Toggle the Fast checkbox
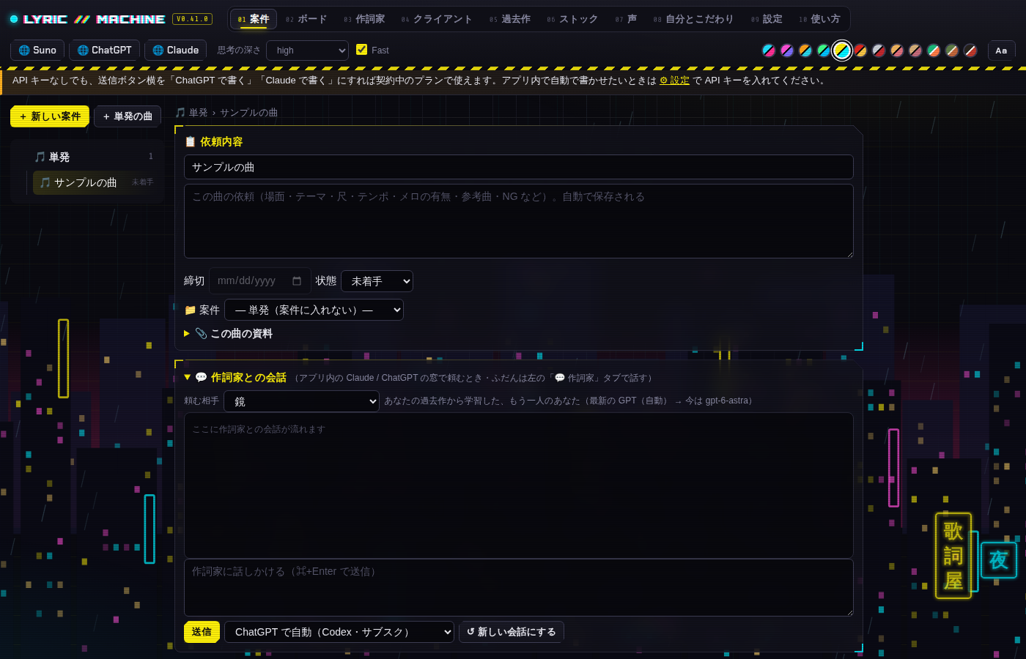 [x=361, y=49]
